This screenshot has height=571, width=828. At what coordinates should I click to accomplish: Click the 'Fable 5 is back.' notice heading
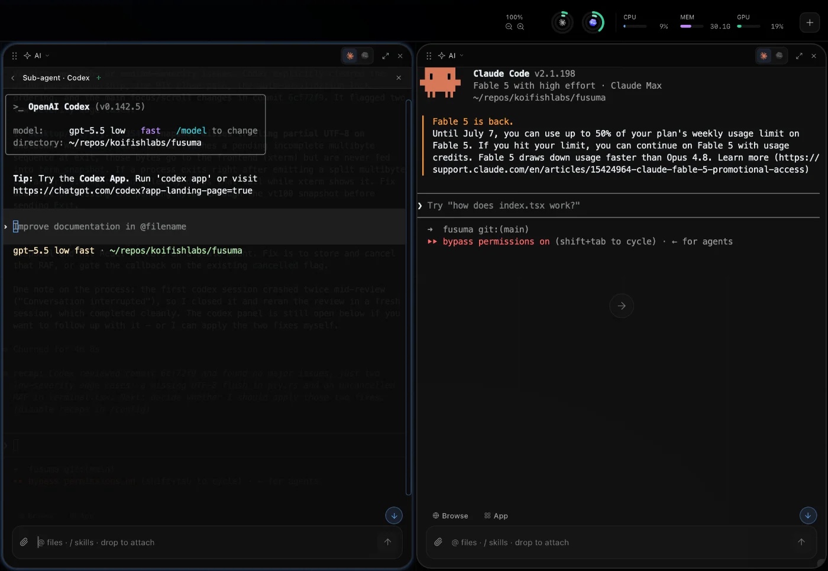tap(473, 122)
